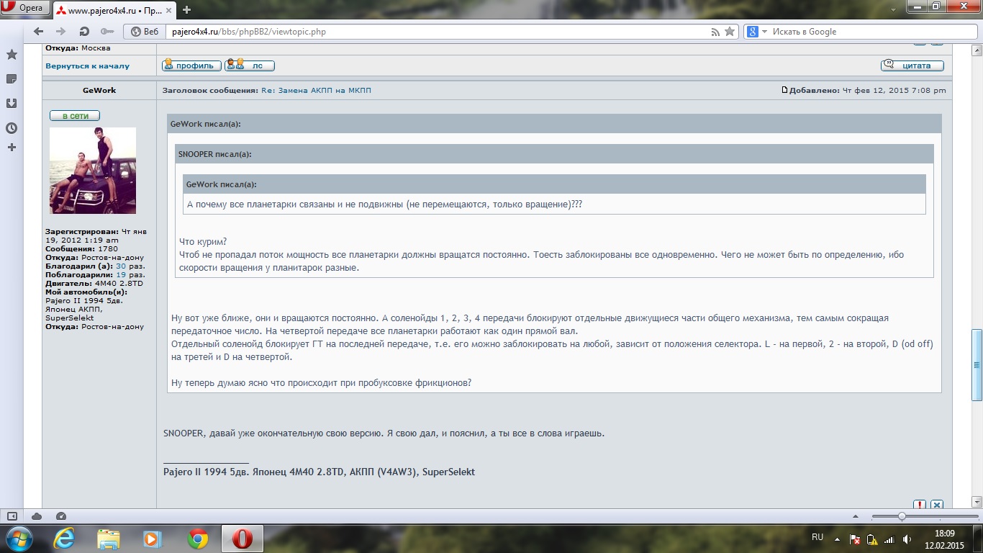
Task: Go forward to the next page
Action: (61, 32)
